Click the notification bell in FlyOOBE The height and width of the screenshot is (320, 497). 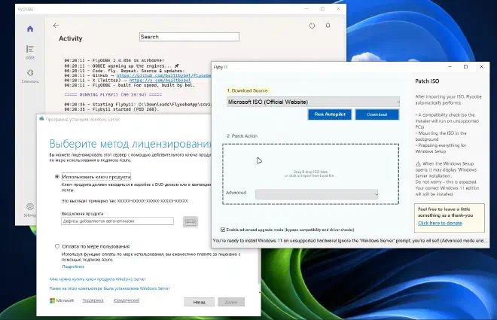point(328,26)
